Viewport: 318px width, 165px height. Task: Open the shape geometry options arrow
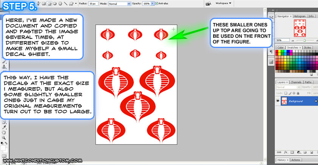tap(76, 3)
